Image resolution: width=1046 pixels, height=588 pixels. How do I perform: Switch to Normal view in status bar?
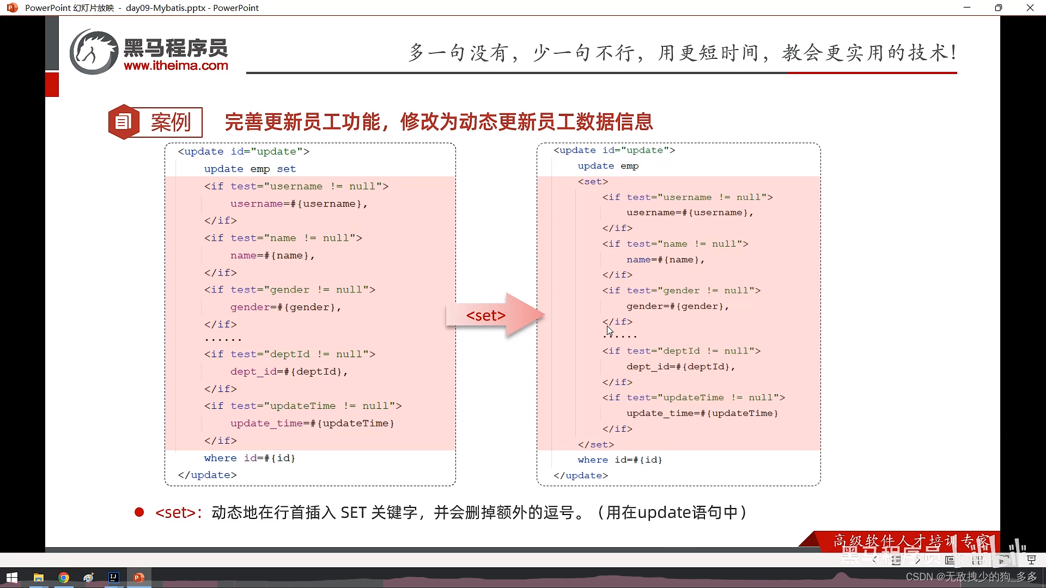(950, 560)
